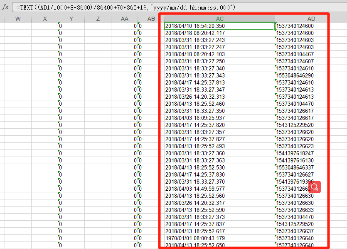This screenshot has width=347, height=249.
Task: Select column AA header
Action: [124, 19]
